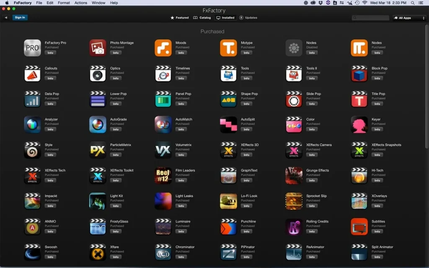Click the Lower Pop icon

pyautogui.click(x=98, y=99)
